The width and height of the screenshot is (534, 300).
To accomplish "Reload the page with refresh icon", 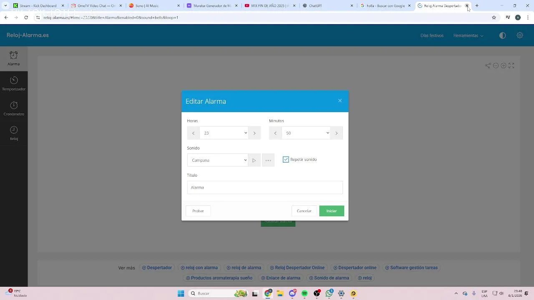I will [x=26, y=17].
